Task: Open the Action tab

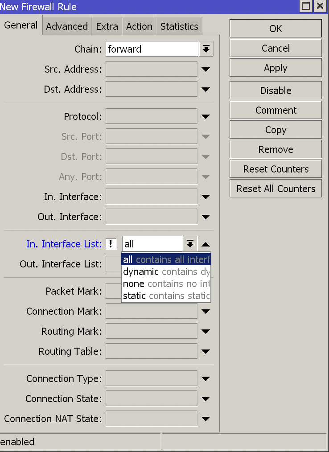Action: (139, 26)
